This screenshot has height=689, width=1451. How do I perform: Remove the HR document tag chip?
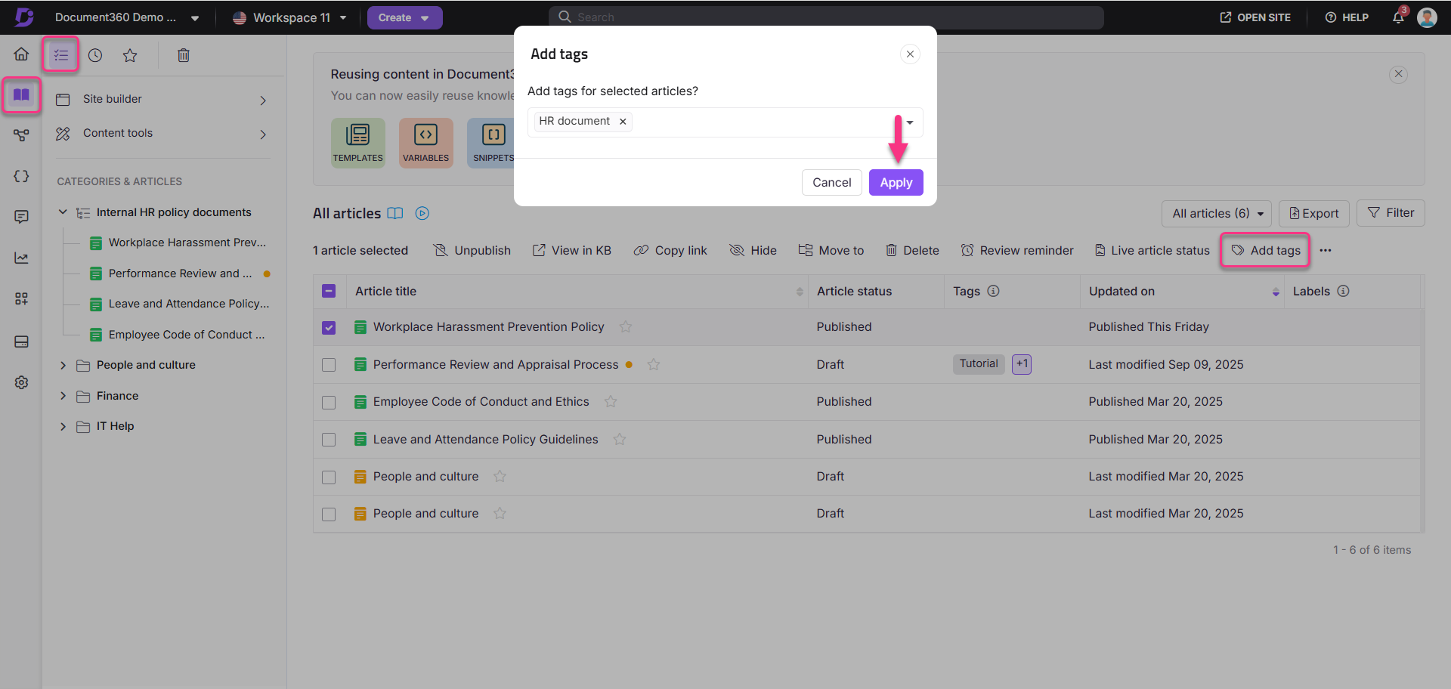(623, 122)
